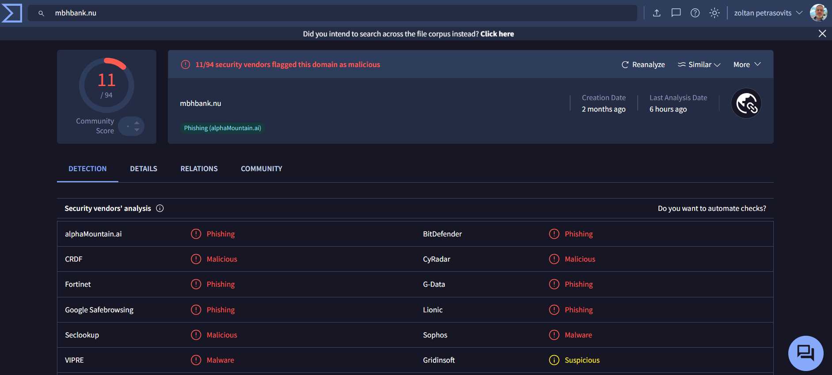This screenshot has height=375, width=832.
Task: Focus the search field containing mbhbank.nu
Action: [x=332, y=13]
